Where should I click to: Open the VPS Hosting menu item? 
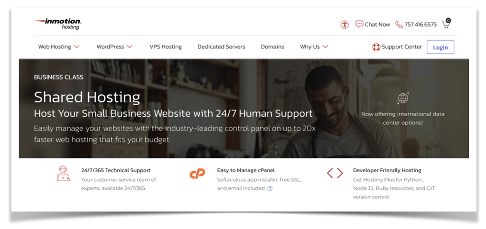(x=166, y=47)
